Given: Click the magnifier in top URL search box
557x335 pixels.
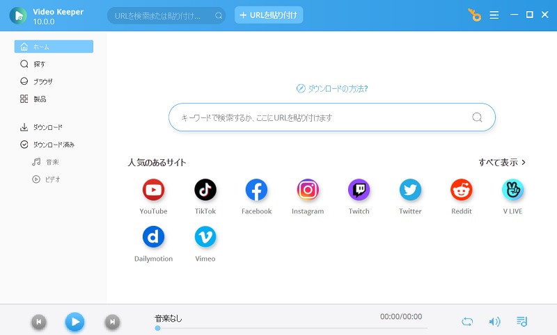Looking at the screenshot, I should (x=219, y=15).
